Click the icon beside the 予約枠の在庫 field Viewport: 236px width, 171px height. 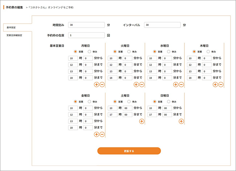click(x=109, y=35)
